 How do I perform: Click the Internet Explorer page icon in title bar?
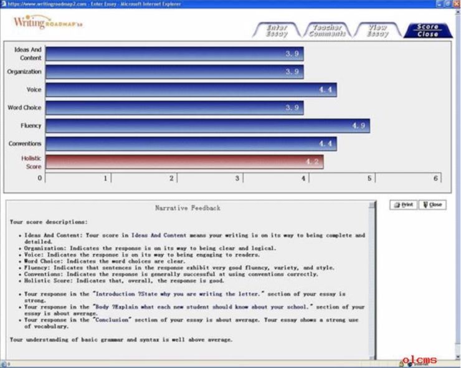[x=4, y=4]
